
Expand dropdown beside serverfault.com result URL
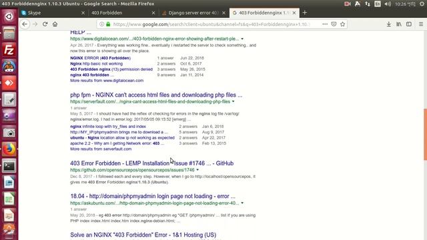[x=233, y=101]
